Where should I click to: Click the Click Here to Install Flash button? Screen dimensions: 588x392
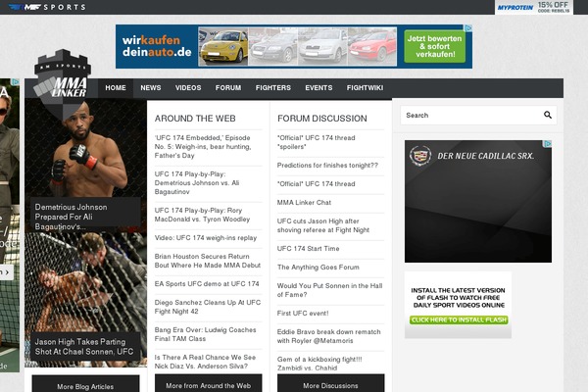(x=459, y=320)
